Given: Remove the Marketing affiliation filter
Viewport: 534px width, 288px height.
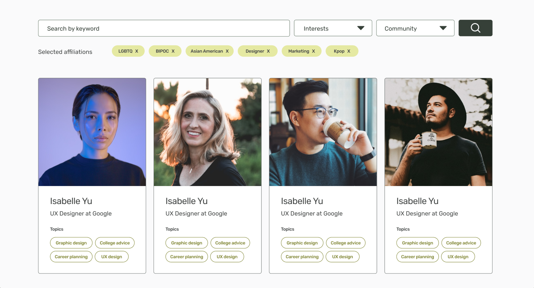Looking at the screenshot, I should click(x=313, y=51).
